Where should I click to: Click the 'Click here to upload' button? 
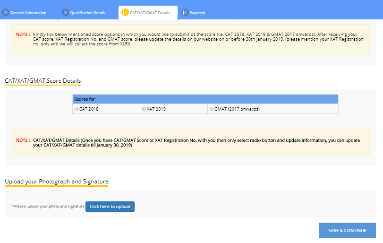(110, 207)
